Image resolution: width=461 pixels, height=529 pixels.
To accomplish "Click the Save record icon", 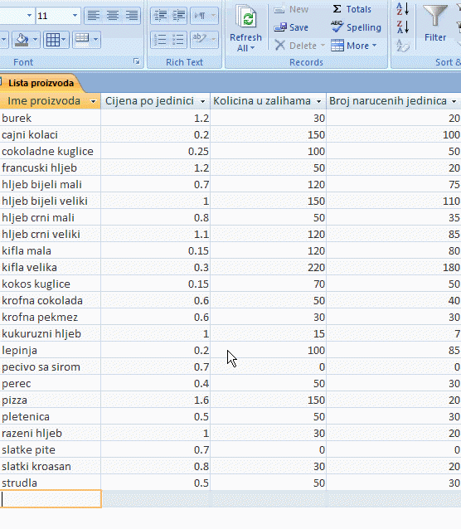I will point(291,27).
